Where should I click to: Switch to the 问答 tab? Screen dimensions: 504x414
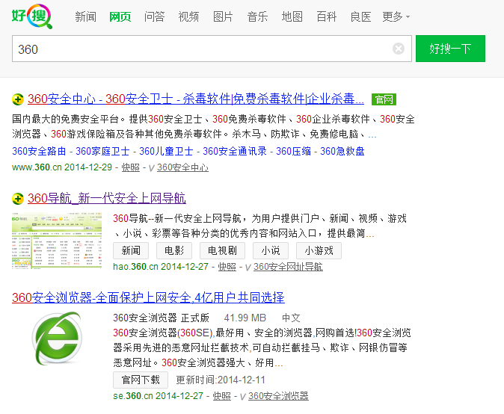click(154, 16)
